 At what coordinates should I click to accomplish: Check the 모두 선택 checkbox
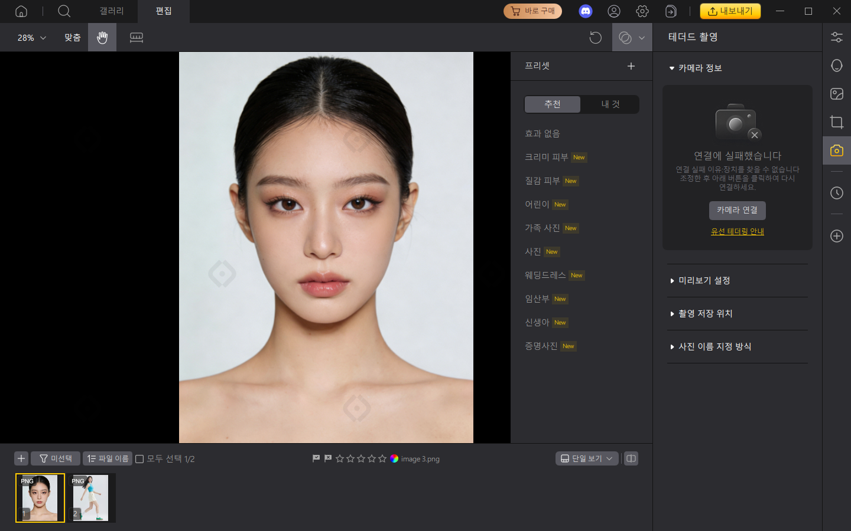(140, 459)
